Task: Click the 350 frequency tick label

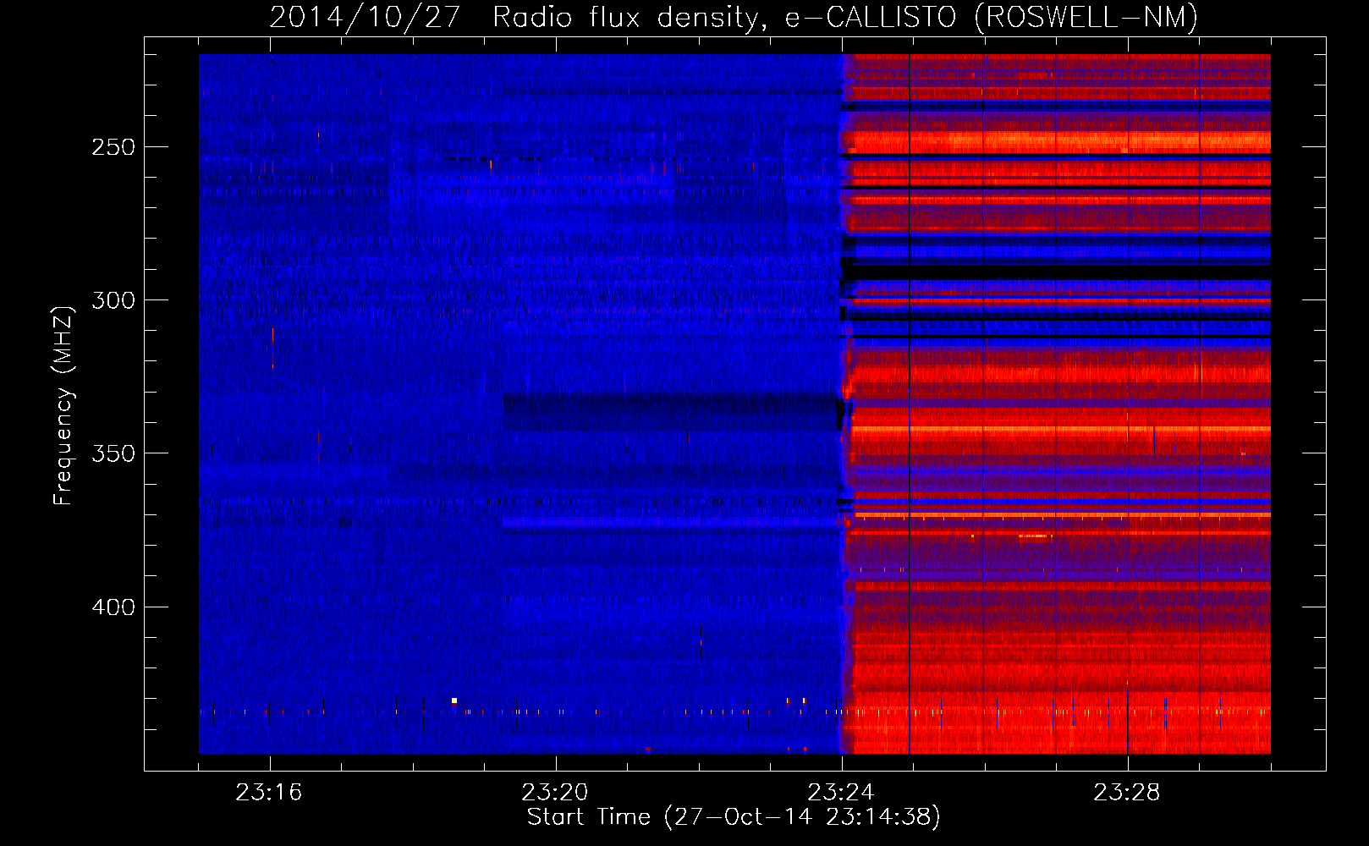Action: click(x=113, y=453)
